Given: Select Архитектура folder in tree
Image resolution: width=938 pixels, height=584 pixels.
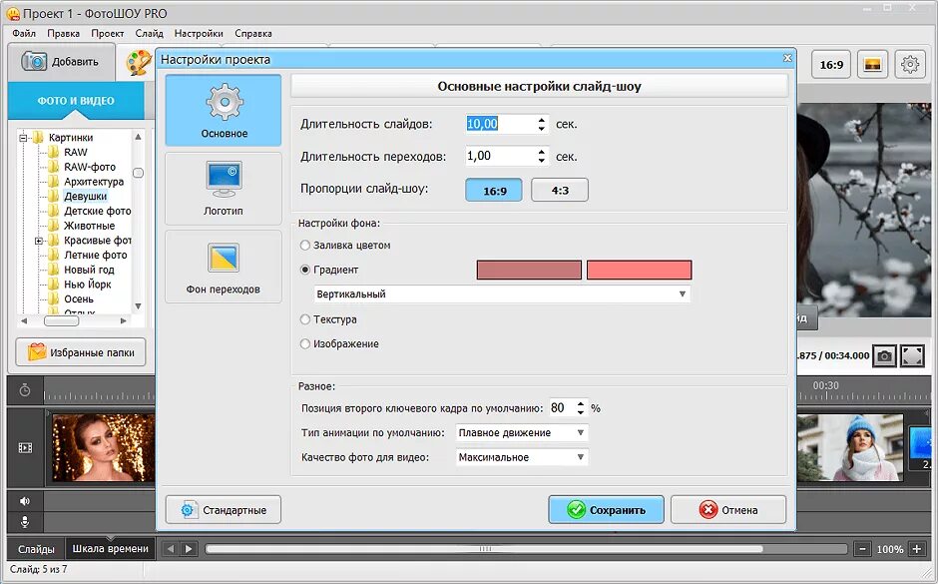Looking at the screenshot, I should pos(94,182).
